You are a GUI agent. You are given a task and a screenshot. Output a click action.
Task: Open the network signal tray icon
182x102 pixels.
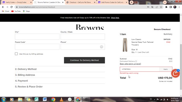tap(161, 99)
